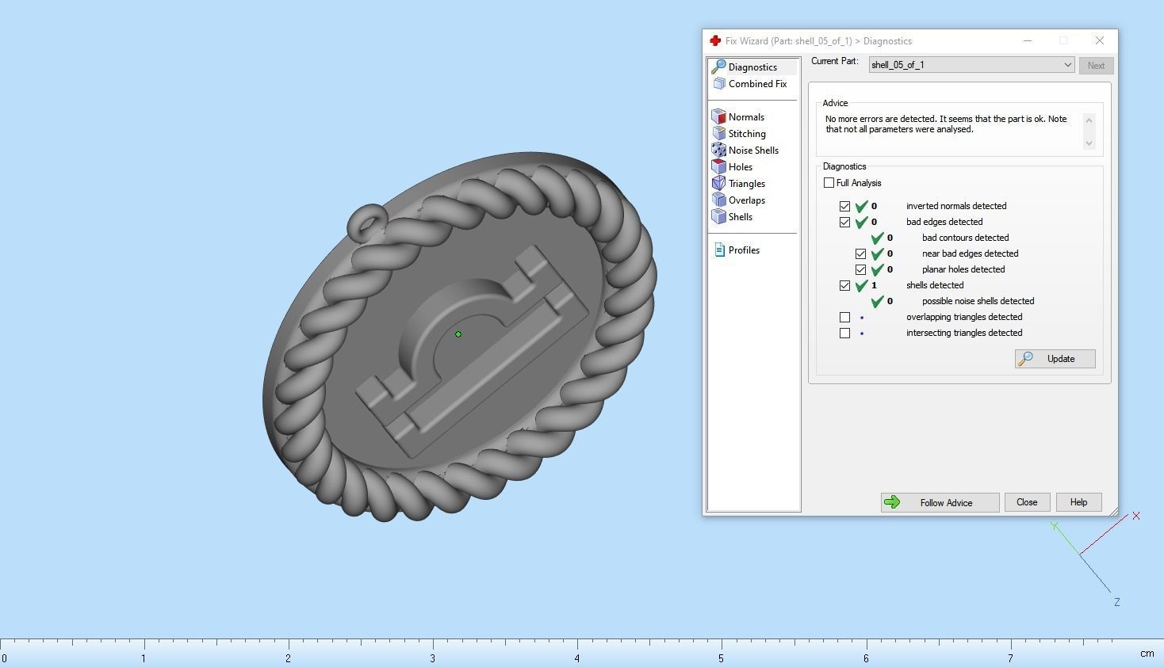1164x667 pixels.
Task: Click the magnifier icon on Update button
Action: (x=1025, y=359)
